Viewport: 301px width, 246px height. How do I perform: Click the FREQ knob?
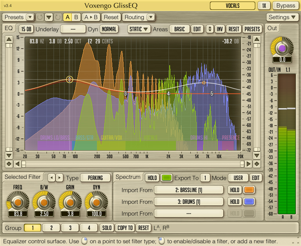18,202
